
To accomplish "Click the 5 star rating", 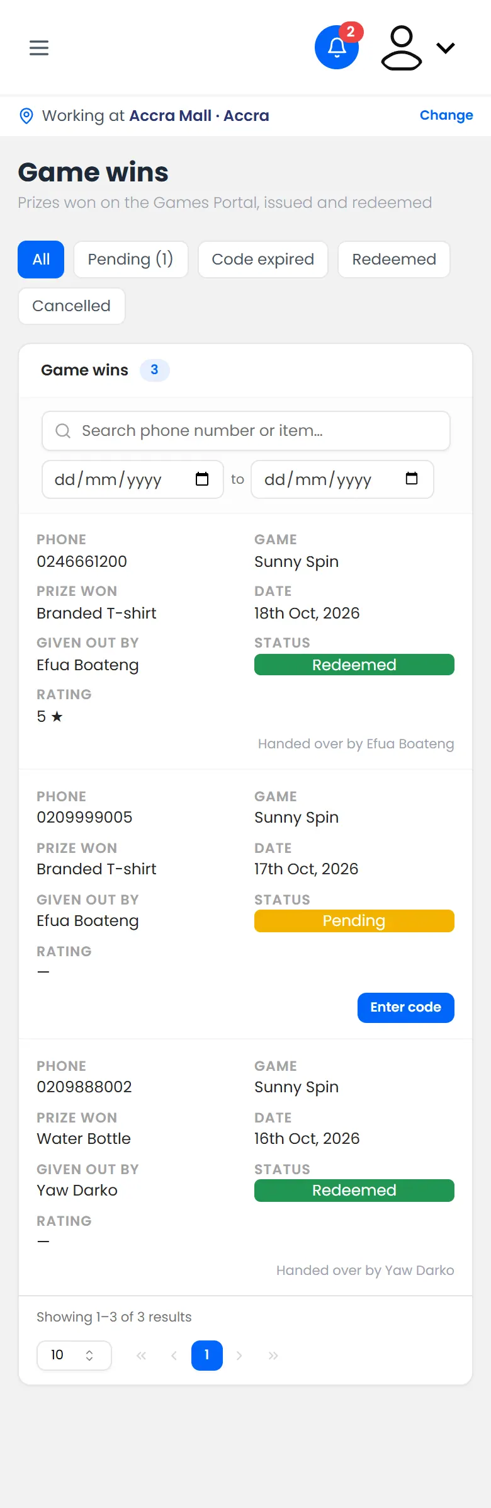I will point(50,717).
